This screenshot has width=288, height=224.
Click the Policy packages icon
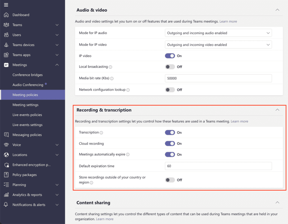coord(6,175)
